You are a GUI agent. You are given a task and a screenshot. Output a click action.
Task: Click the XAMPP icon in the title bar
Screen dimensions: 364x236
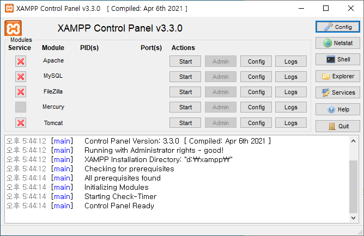9,8
